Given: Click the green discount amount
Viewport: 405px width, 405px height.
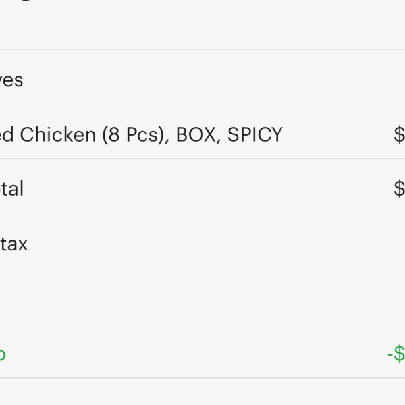Looking at the screenshot, I should click(396, 354).
